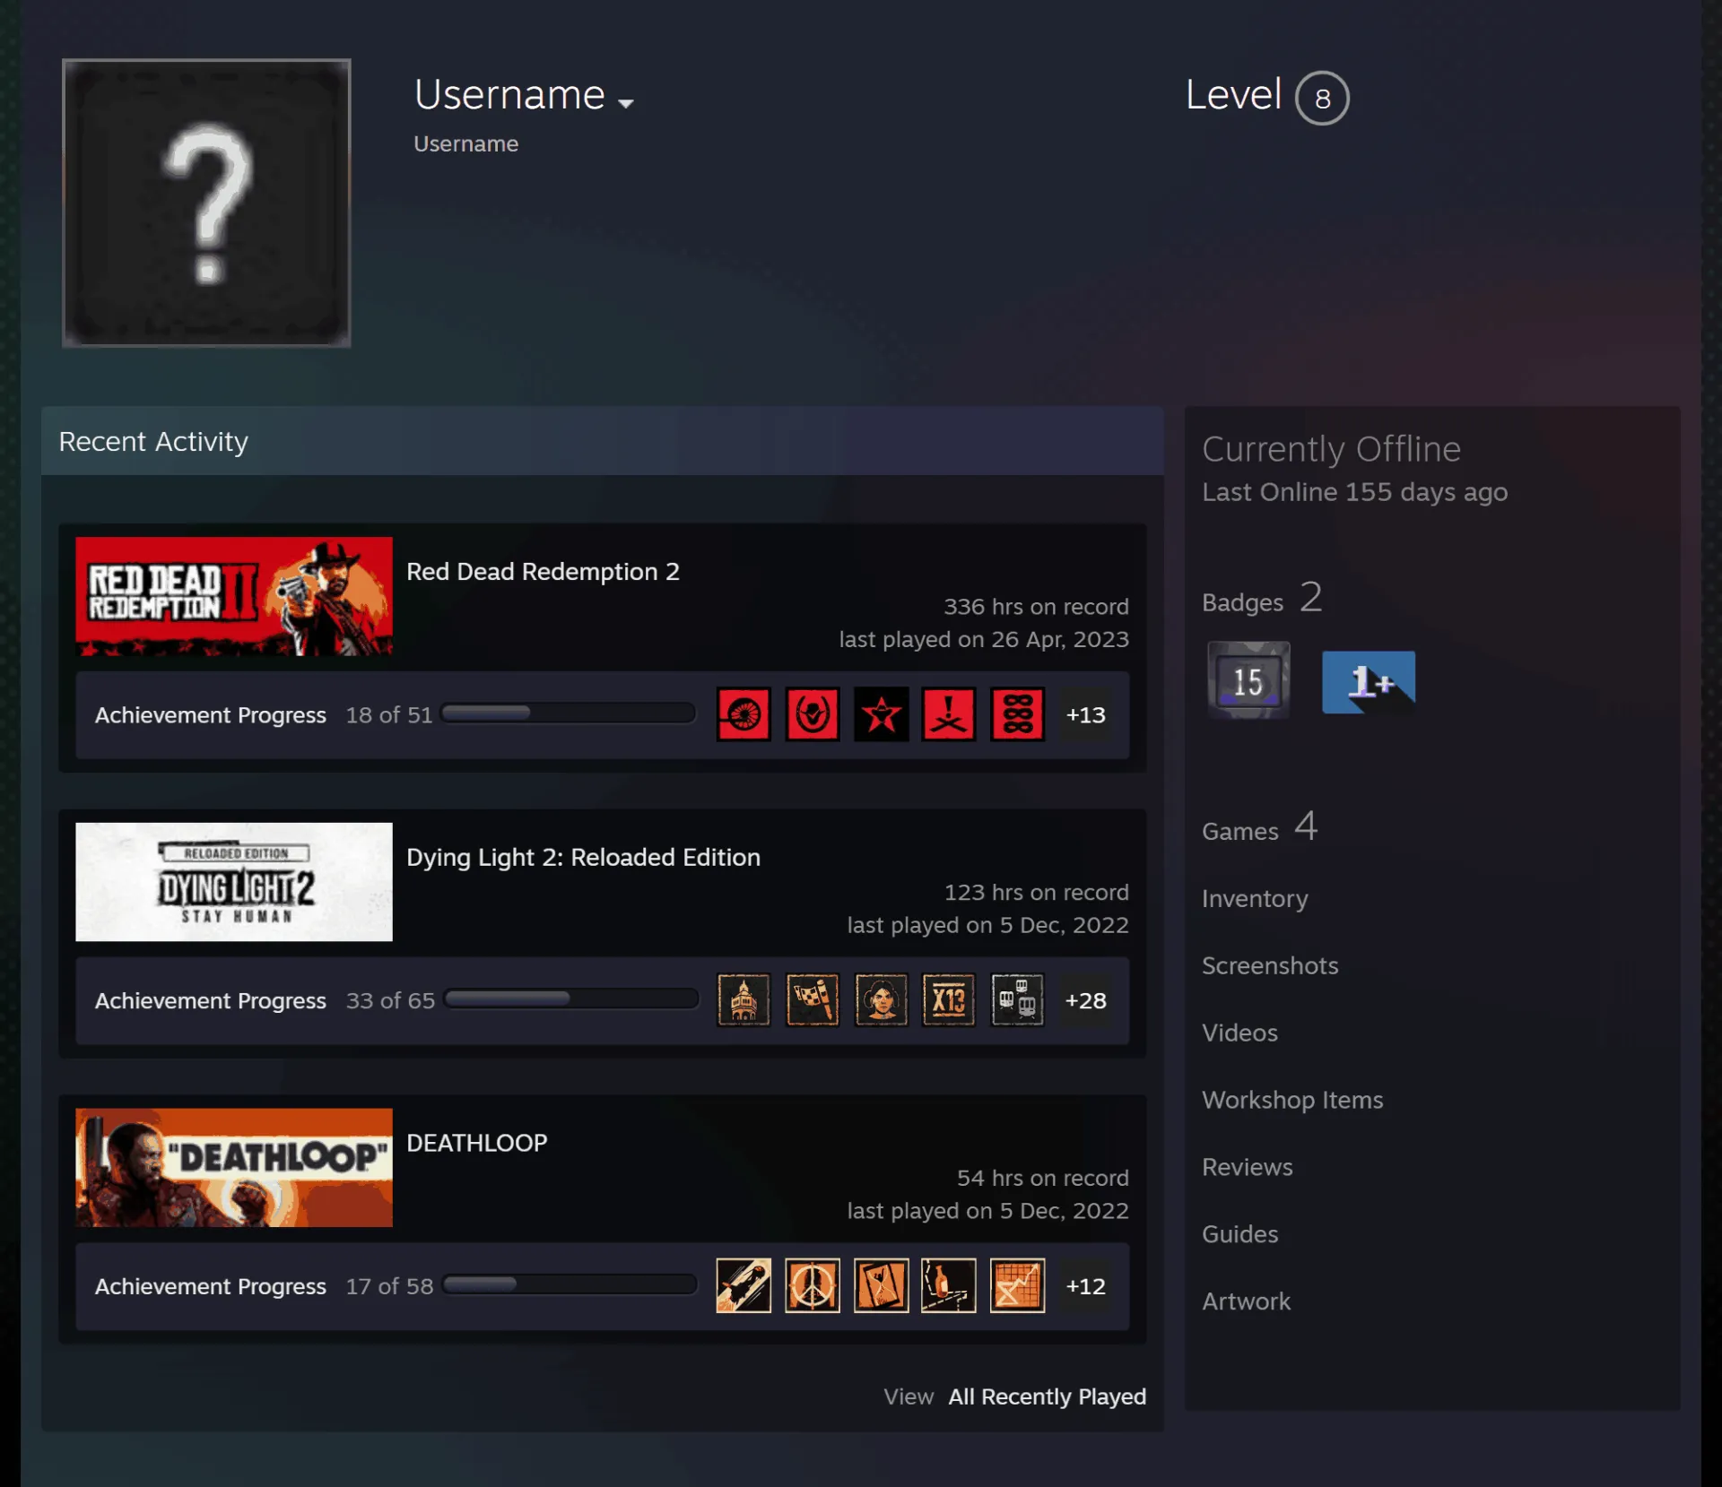Click the Dying Light 2 X13 achievement
This screenshot has height=1487, width=1722.
click(x=949, y=999)
